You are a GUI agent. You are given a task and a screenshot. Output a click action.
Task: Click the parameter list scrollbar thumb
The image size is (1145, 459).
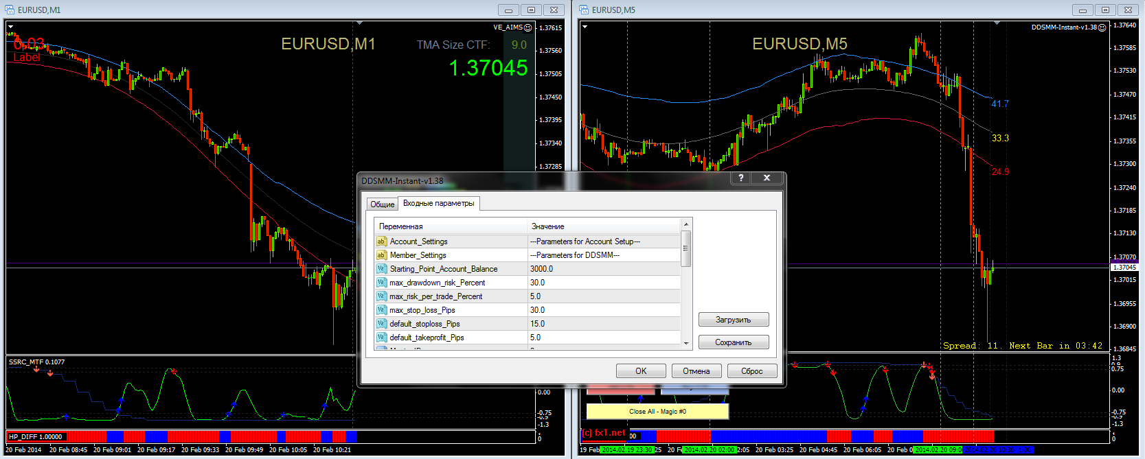[x=685, y=248]
